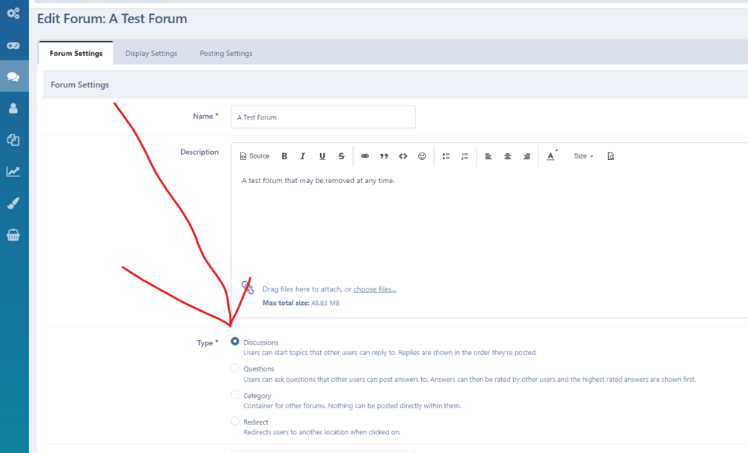The height and width of the screenshot is (453, 748).
Task: Insert a link using the editor toolbar
Action: (x=365, y=156)
